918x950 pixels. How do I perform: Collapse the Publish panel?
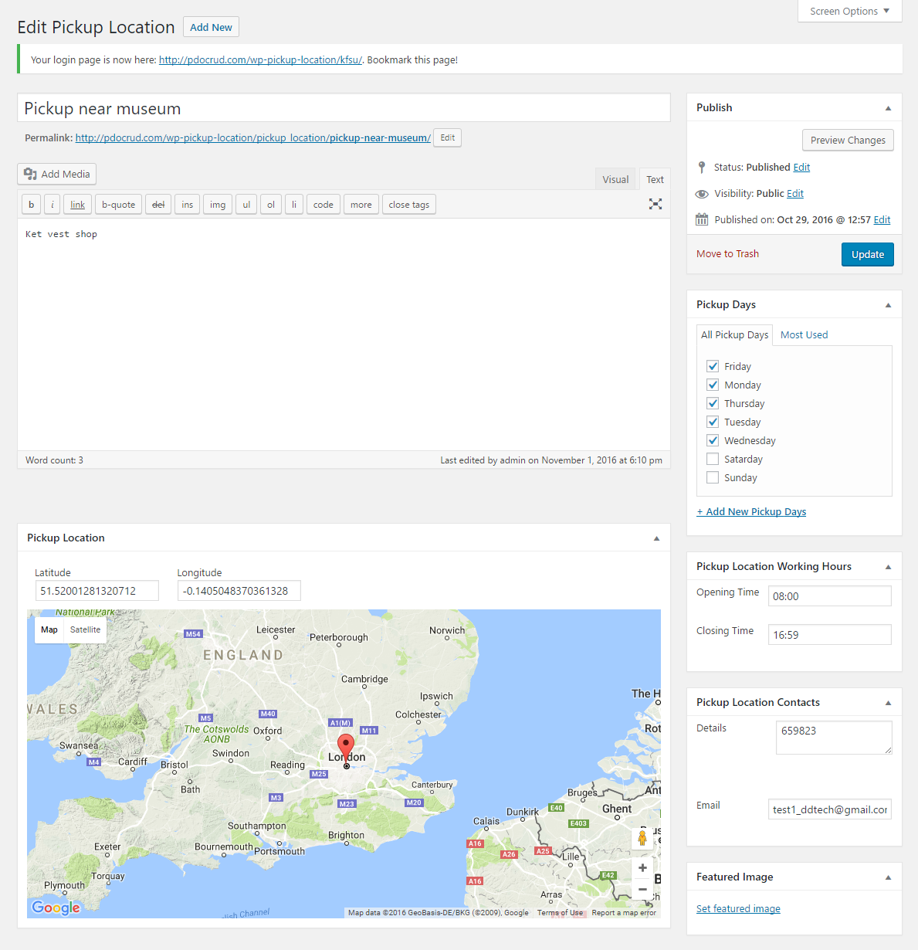point(888,108)
